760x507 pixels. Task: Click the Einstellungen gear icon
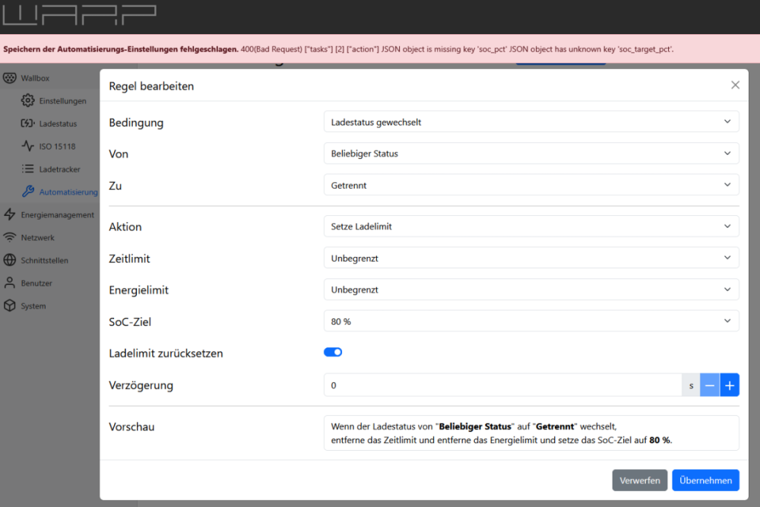pos(27,100)
